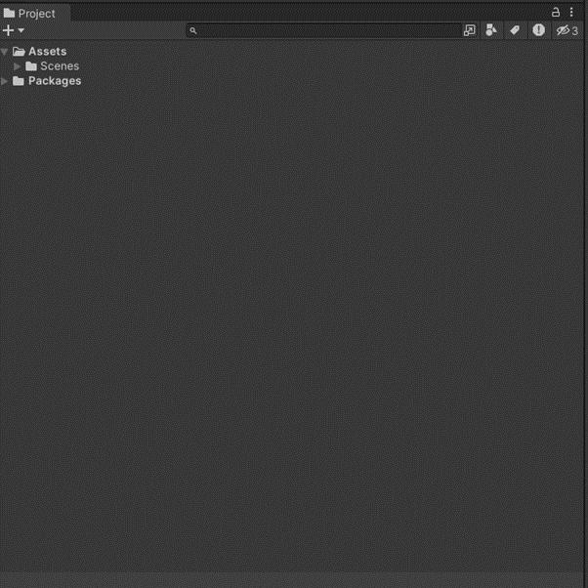Click the Search by Label tag icon
The image size is (588, 588).
point(515,31)
